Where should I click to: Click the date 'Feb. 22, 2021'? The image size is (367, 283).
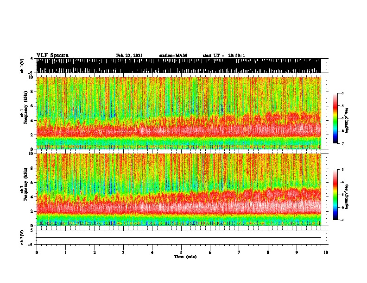129,55
